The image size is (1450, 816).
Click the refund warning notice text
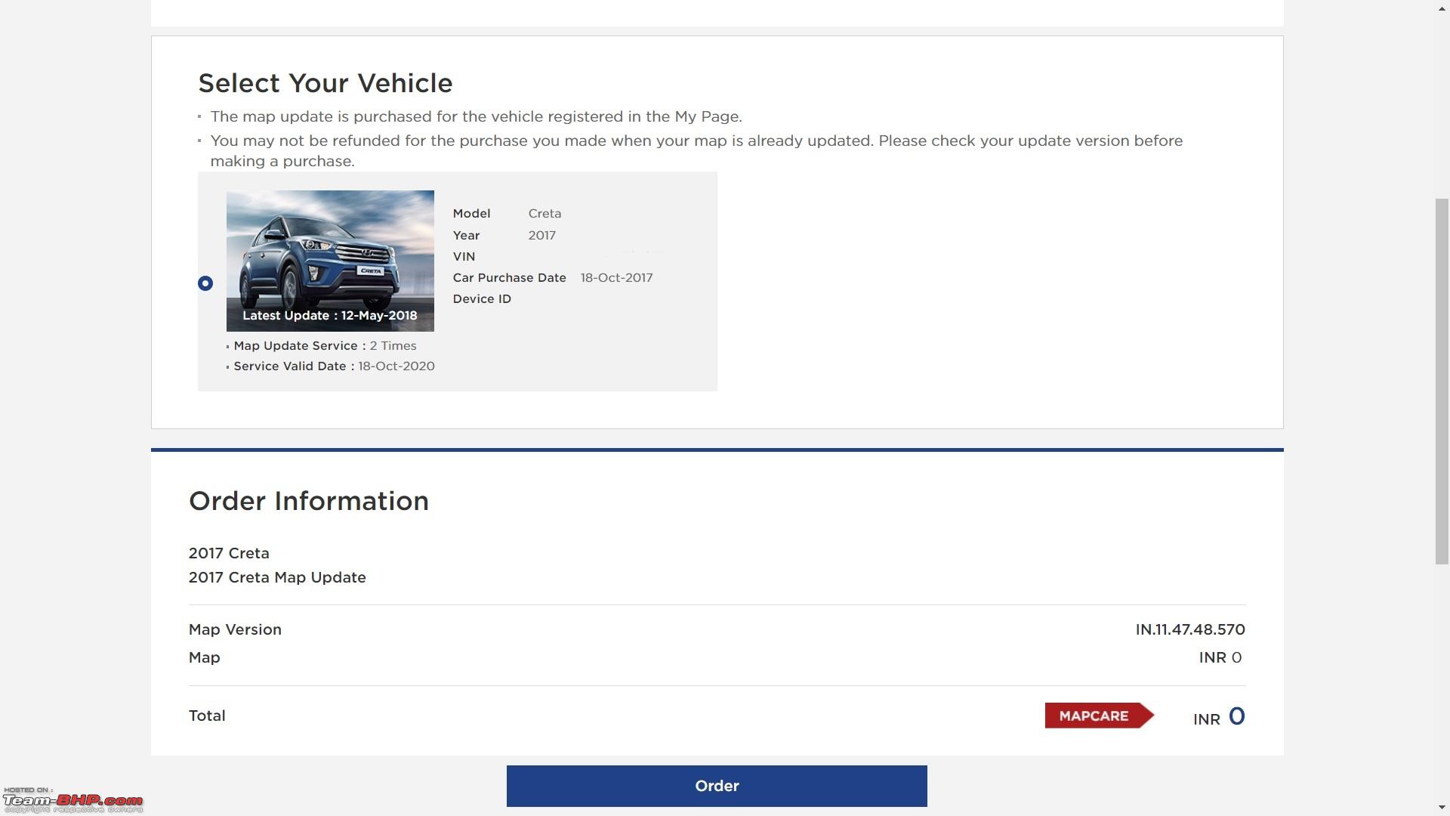pyautogui.click(x=696, y=150)
